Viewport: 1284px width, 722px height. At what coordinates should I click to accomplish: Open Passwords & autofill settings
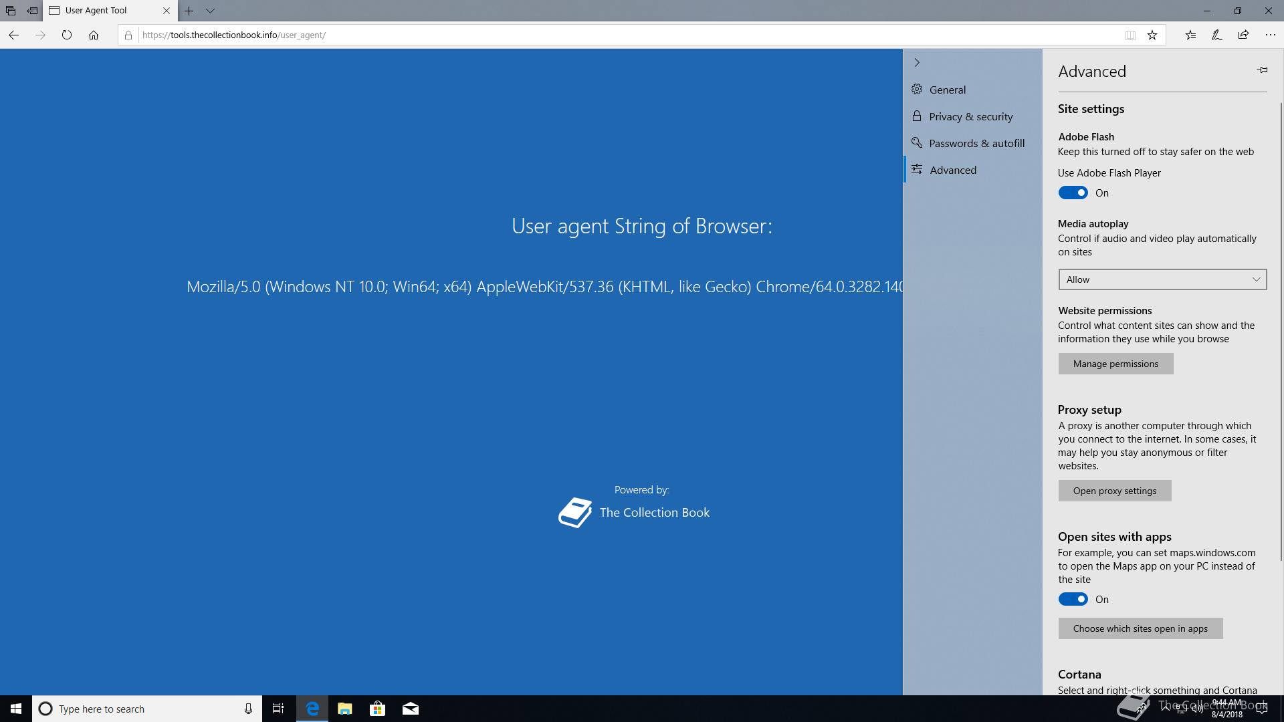[972, 143]
